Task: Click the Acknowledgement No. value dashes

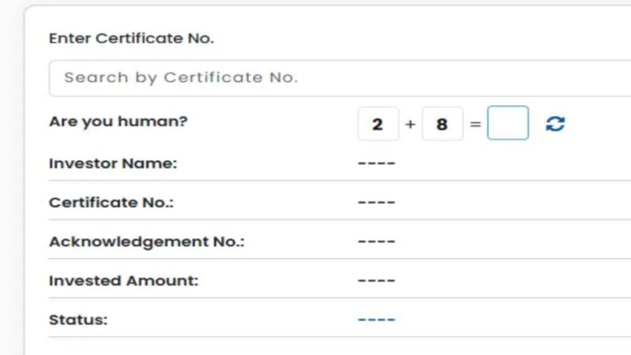Action: 377,242
